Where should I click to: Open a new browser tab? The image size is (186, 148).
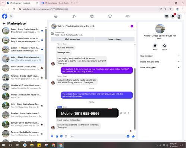tap(77, 3)
